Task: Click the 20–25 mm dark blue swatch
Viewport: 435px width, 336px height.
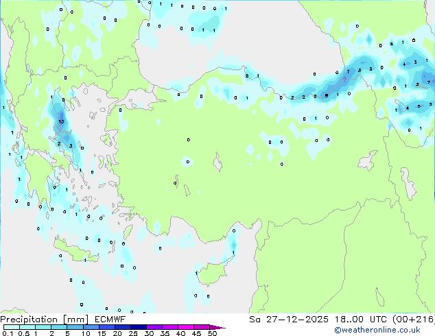Action: coord(122,327)
